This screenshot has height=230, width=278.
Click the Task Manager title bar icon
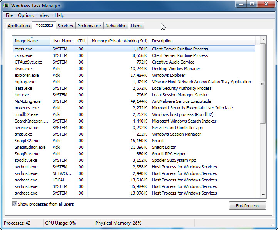(6, 6)
